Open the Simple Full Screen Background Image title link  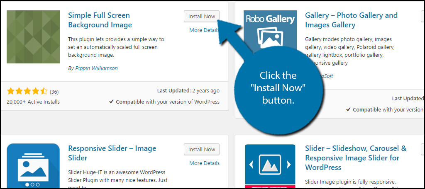click(x=100, y=20)
